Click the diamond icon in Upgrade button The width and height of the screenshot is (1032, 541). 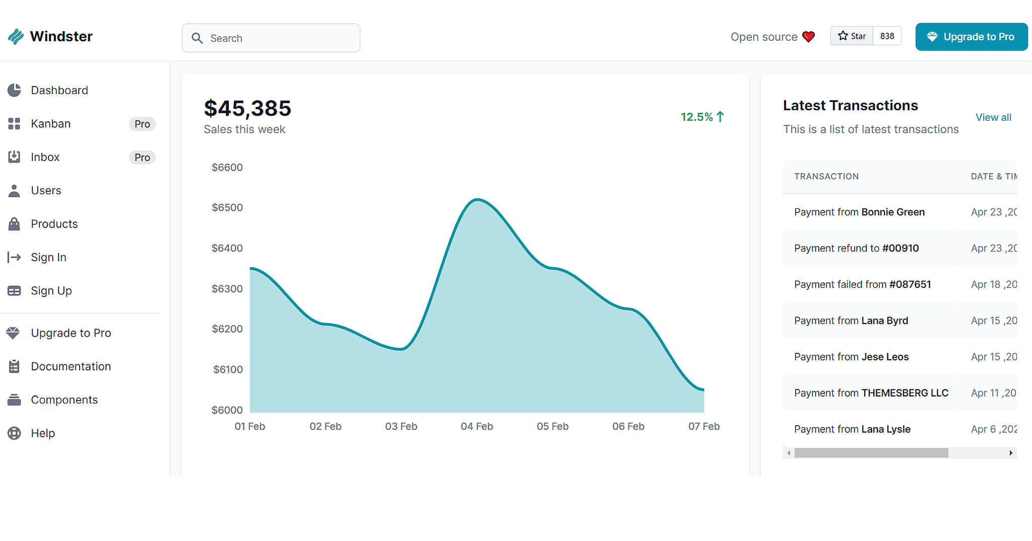click(932, 37)
